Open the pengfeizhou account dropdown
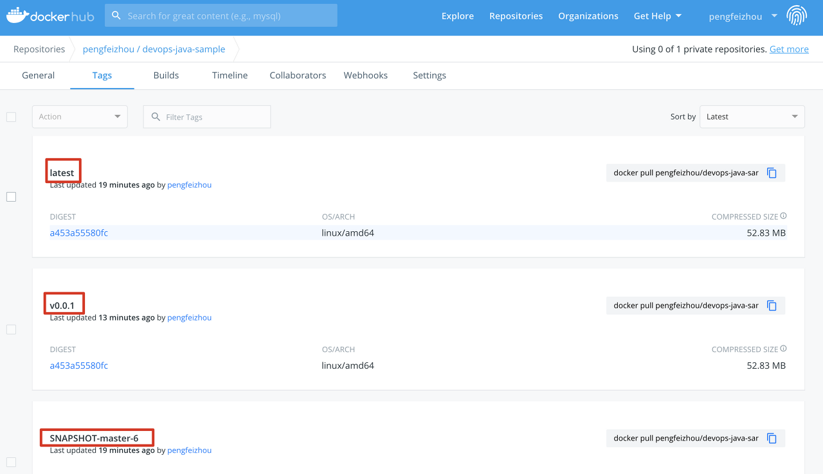The image size is (823, 474). [x=743, y=16]
